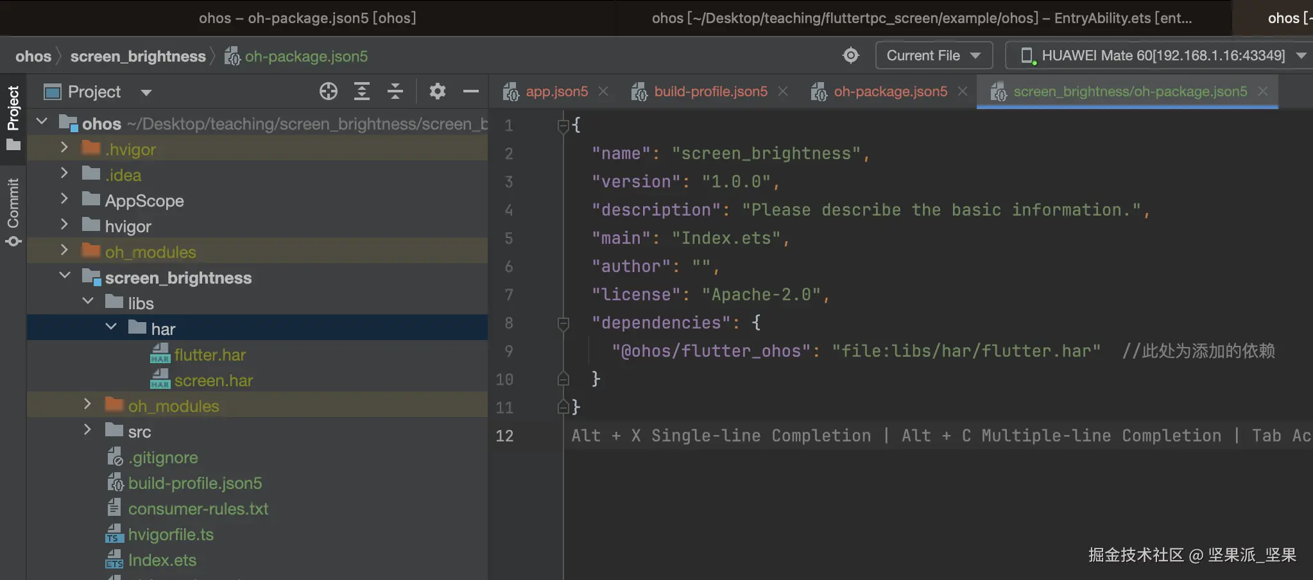Image resolution: width=1313 pixels, height=580 pixels.
Task: Click the debug target icon beside Current File
Action: tap(851, 56)
